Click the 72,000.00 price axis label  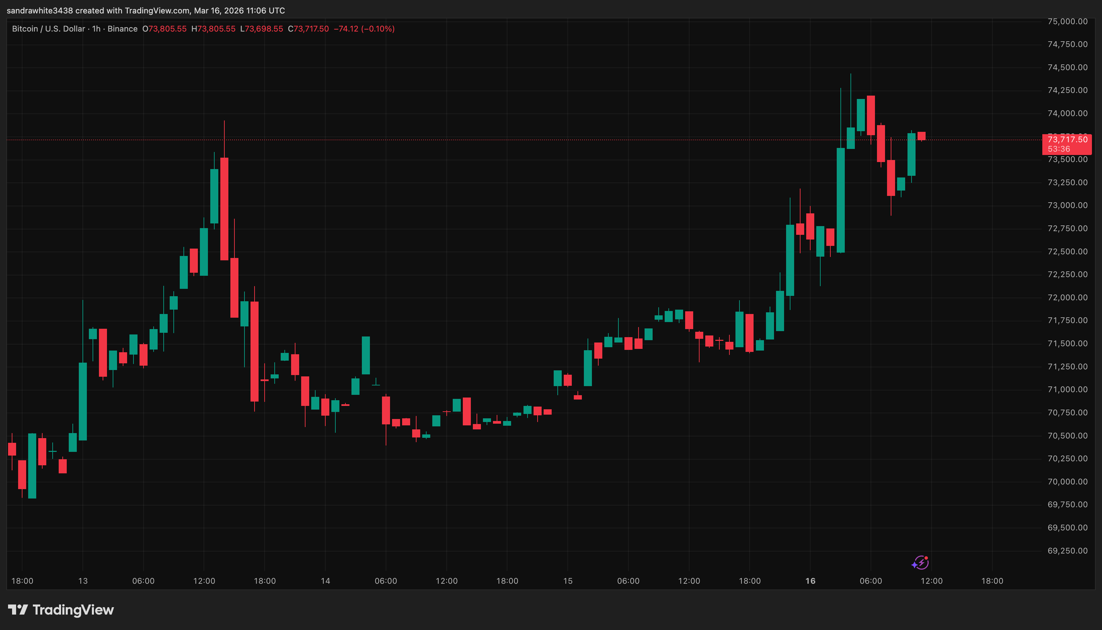1067,297
